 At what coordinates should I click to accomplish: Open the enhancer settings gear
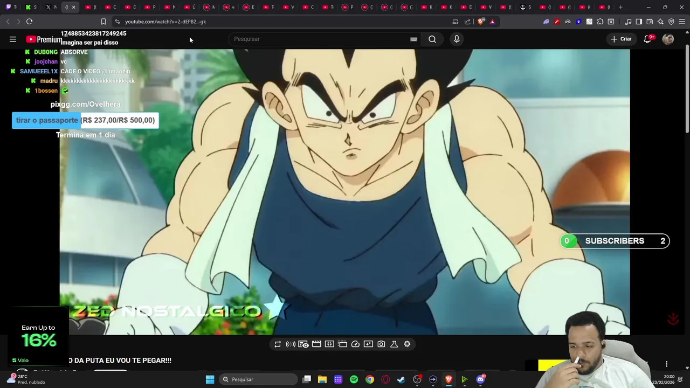(407, 344)
